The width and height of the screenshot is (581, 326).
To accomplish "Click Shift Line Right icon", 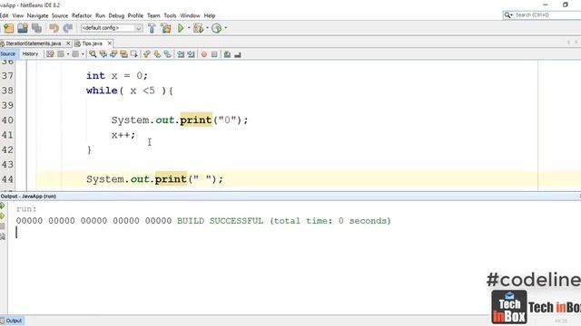I will click(x=191, y=54).
